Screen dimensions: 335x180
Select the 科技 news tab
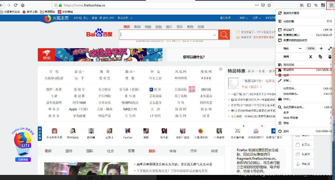point(214,151)
